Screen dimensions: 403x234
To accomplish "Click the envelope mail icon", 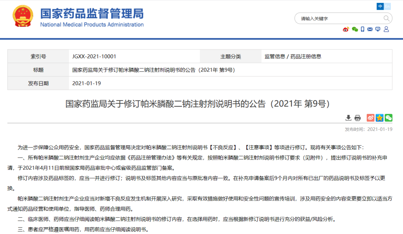I will (370, 29).
